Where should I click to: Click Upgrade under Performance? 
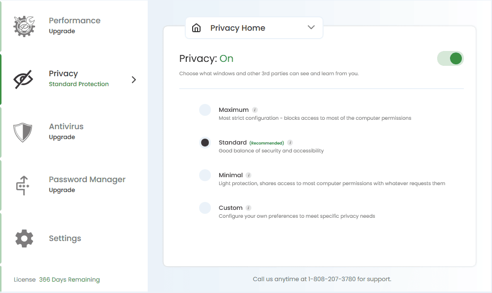coord(62,31)
